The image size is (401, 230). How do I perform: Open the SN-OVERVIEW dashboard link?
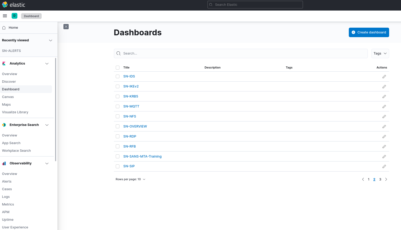tap(135, 126)
